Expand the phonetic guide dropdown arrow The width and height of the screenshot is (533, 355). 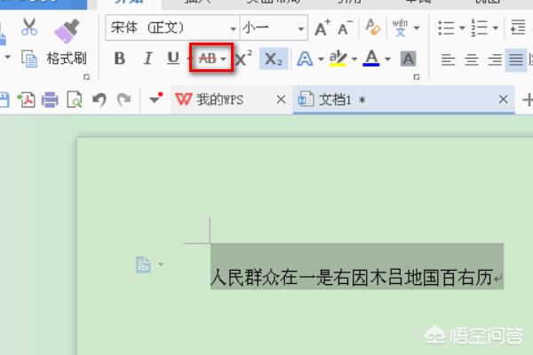click(417, 28)
